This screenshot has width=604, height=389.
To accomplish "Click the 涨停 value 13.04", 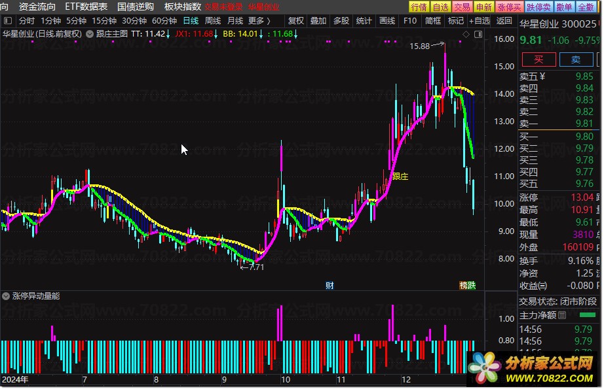I will 582,197.
